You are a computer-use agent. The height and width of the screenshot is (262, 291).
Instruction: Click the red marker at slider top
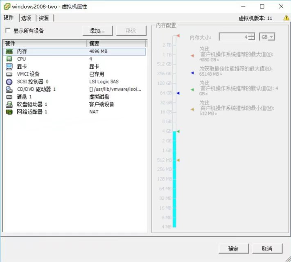click(x=178, y=36)
